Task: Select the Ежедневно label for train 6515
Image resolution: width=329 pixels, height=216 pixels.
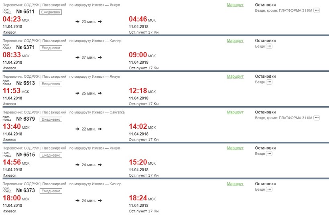Action: click(51, 155)
